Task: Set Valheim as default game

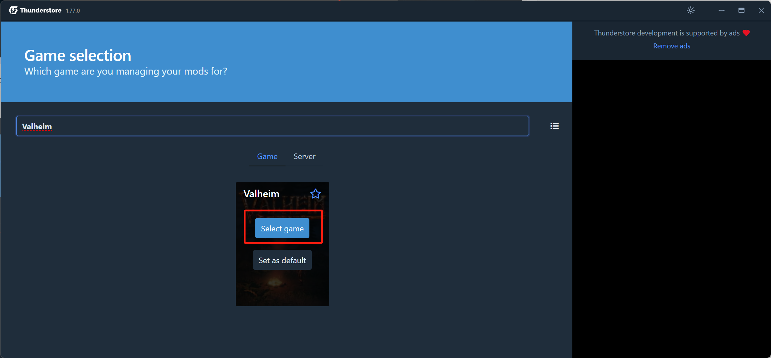Action: 282,260
